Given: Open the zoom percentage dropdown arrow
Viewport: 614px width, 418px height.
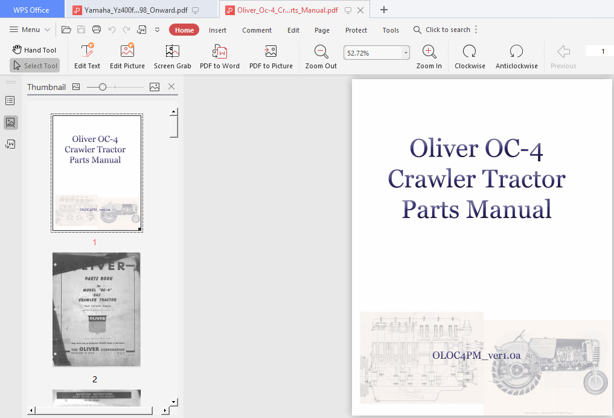Looking at the screenshot, I should pyautogui.click(x=406, y=53).
